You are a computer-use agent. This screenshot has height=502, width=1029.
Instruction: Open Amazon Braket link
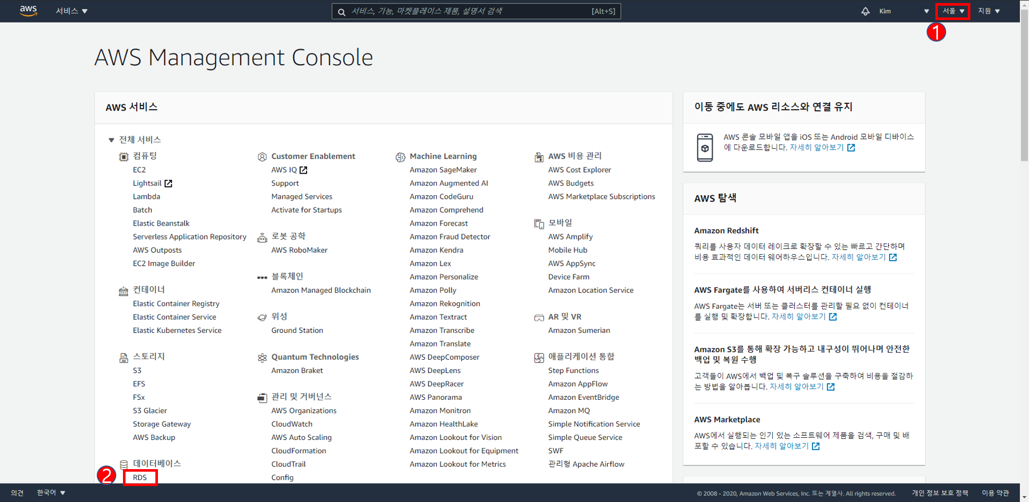coord(297,370)
